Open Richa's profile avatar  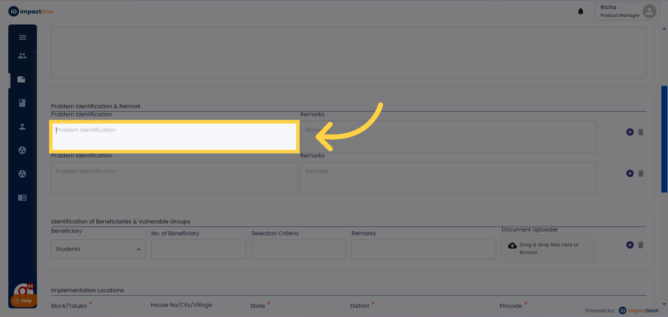pos(649,11)
